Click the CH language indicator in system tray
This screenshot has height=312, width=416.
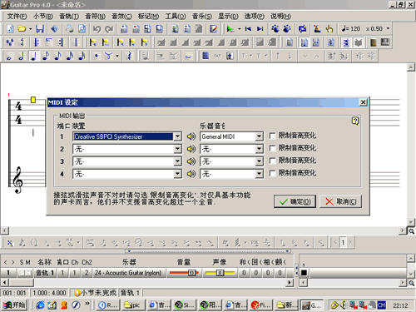(x=382, y=305)
